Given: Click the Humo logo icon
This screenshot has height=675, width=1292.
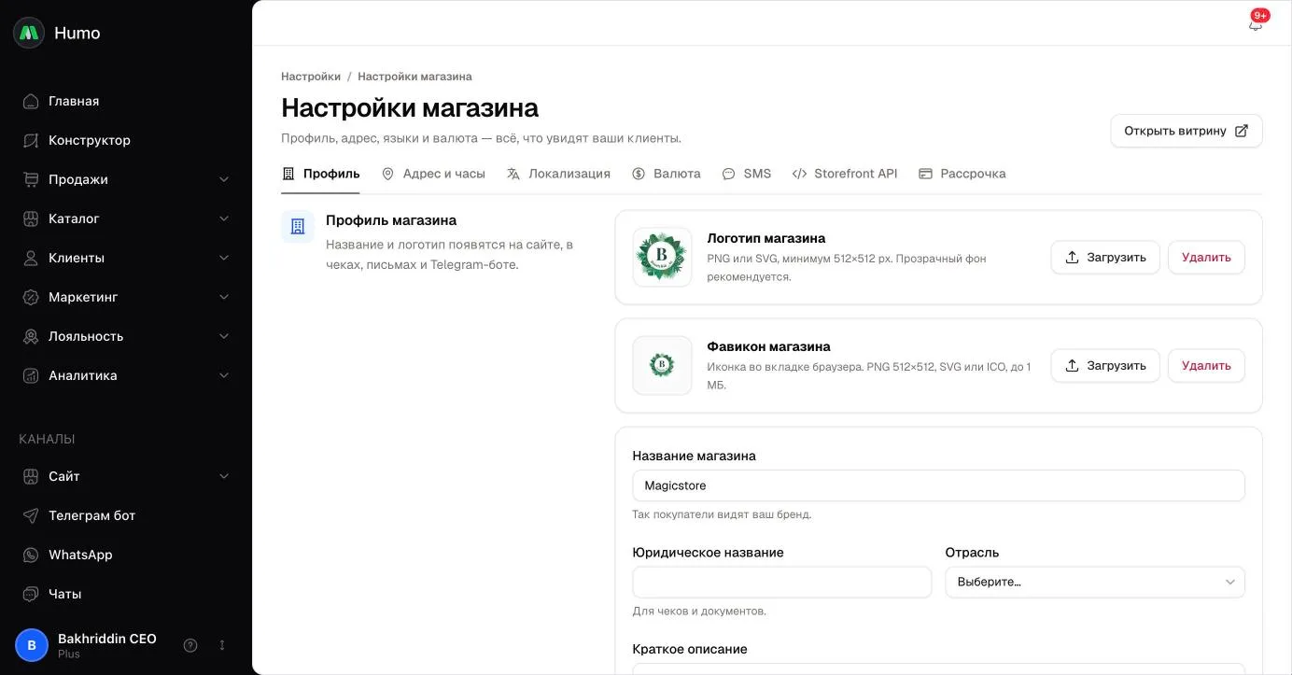Looking at the screenshot, I should [x=29, y=33].
